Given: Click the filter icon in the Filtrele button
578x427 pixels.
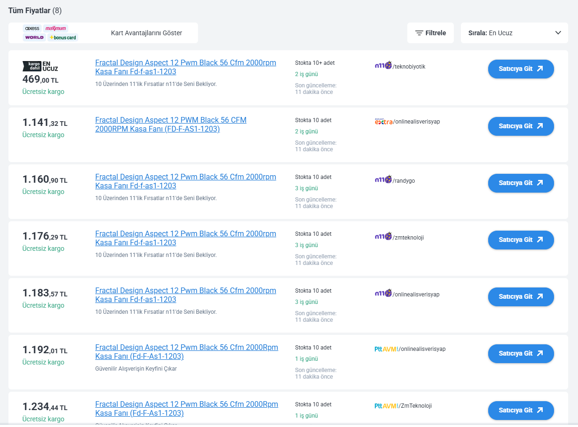Looking at the screenshot, I should pos(419,33).
